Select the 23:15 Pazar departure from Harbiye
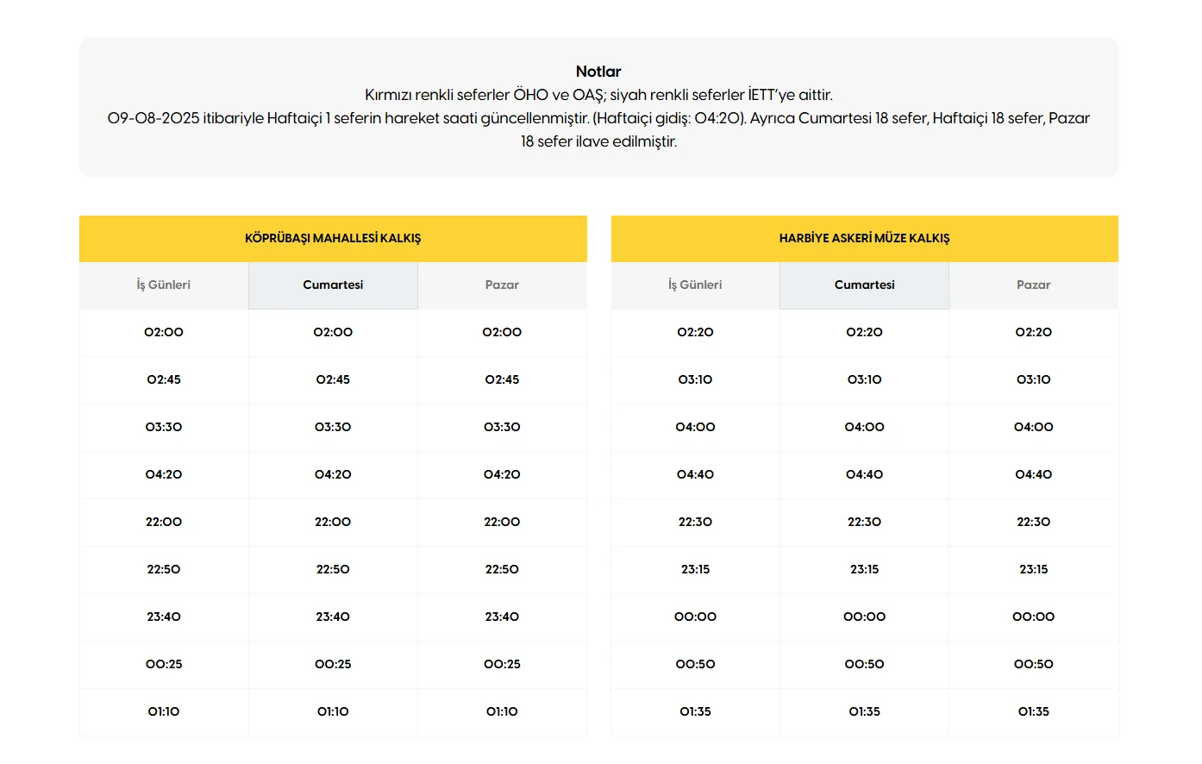This screenshot has height=764, width=1202. [x=1033, y=570]
